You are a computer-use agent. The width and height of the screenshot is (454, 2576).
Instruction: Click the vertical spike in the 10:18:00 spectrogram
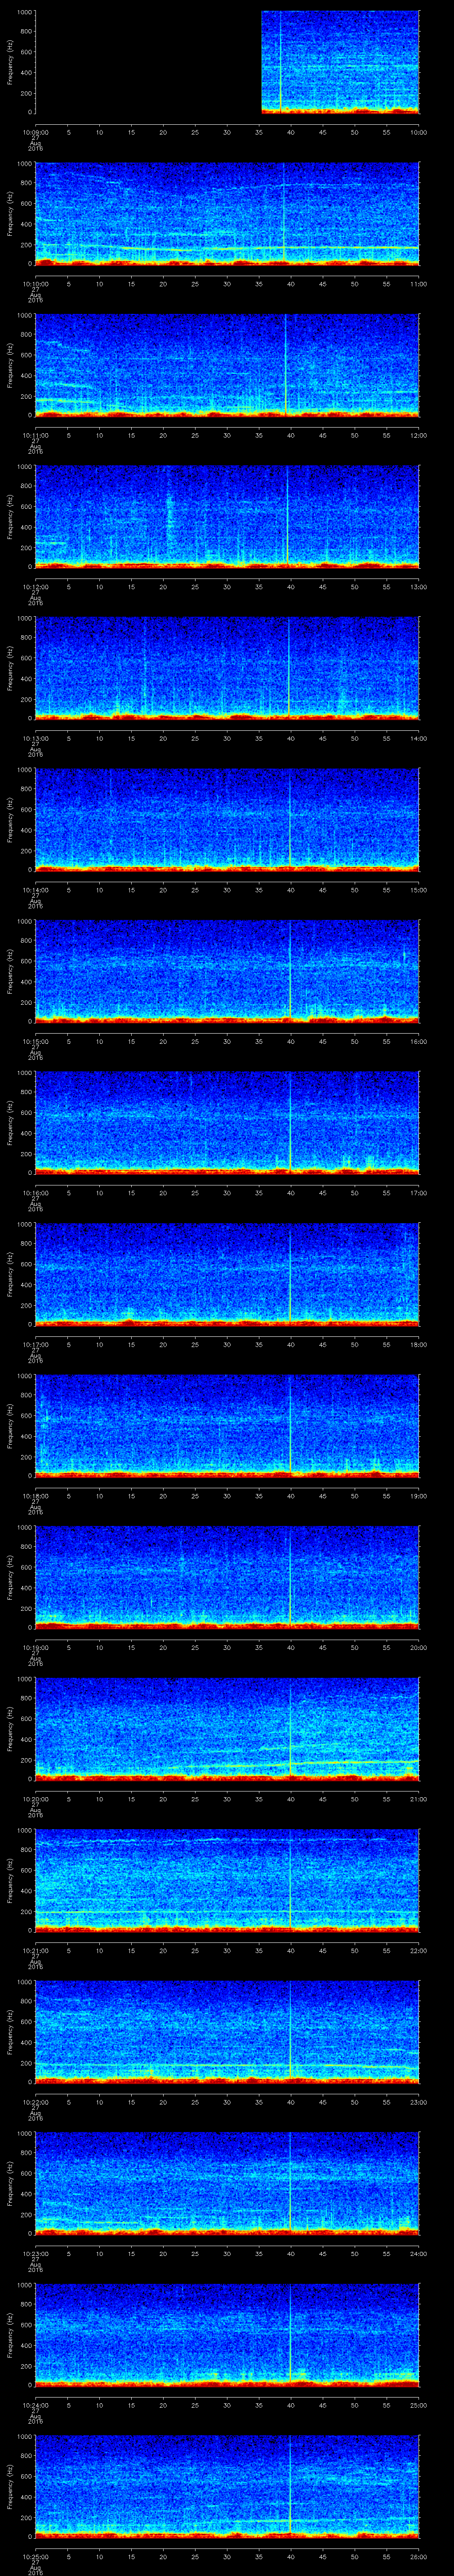click(x=290, y=1425)
